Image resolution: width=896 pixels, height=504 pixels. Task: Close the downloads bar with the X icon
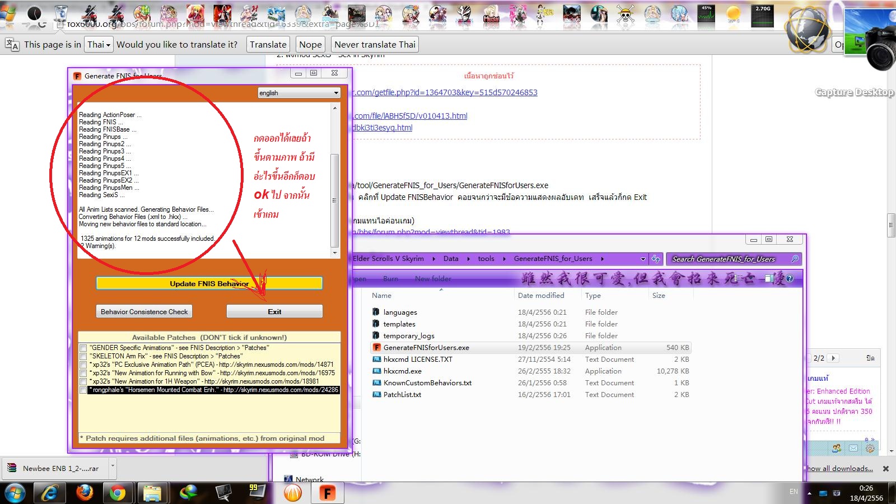coord(886,469)
